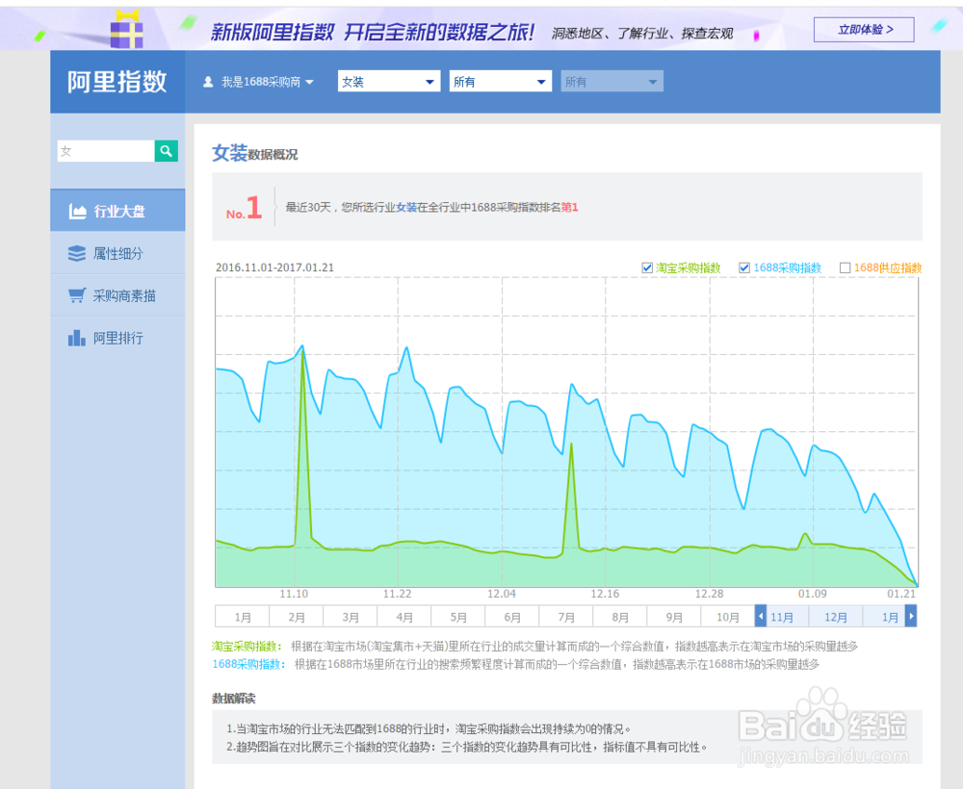The width and height of the screenshot is (963, 789).
Task: Open the 阿里排行 menu item
Action: 117,338
